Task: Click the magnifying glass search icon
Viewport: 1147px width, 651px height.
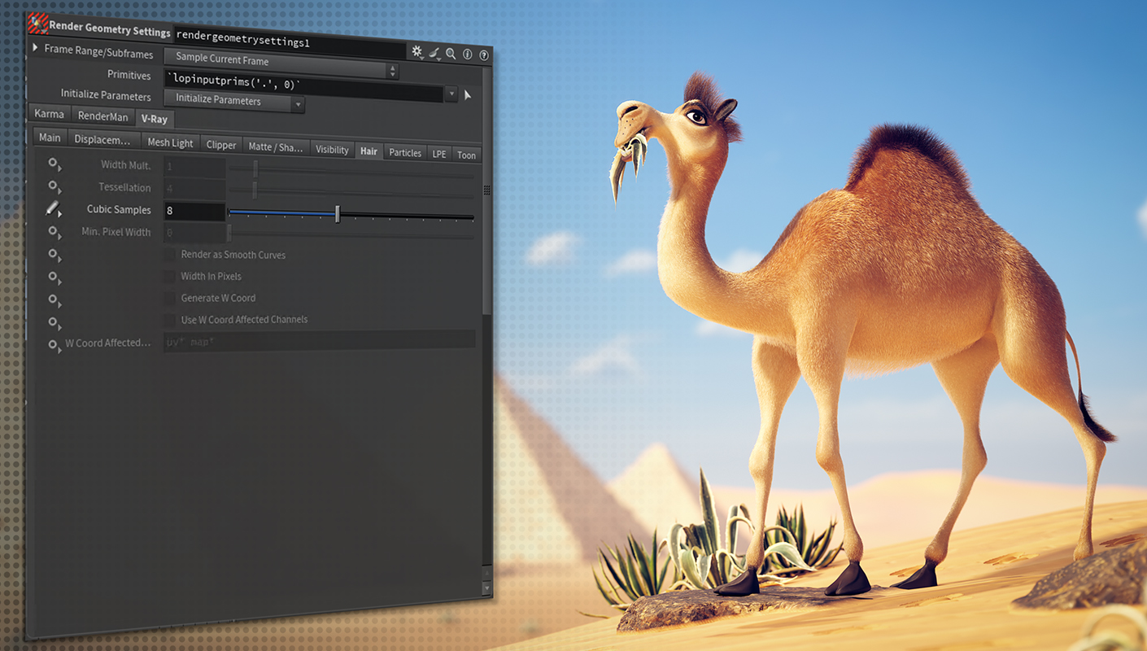Action: 451,52
